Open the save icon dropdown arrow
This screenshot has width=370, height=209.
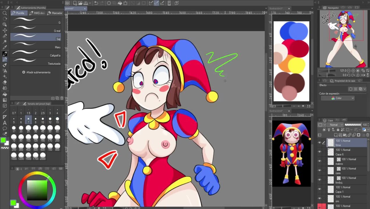point(90,3)
